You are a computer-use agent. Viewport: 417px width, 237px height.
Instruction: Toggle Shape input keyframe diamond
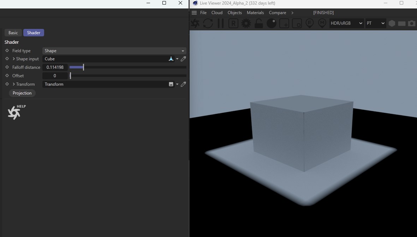[7, 59]
